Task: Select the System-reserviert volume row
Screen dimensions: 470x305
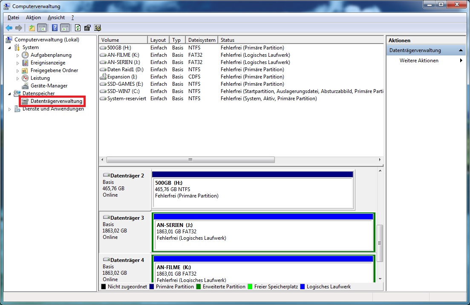Action: click(x=241, y=99)
